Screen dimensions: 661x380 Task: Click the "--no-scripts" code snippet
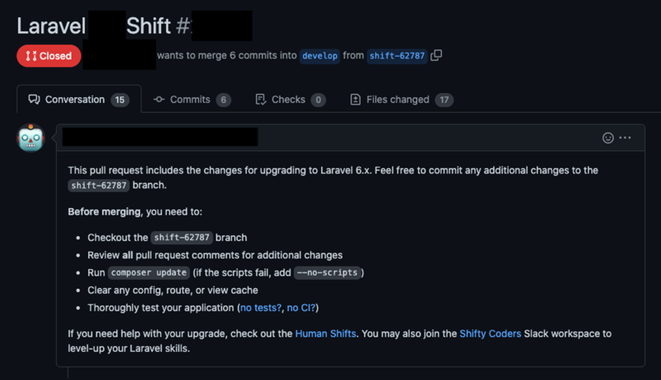click(327, 273)
